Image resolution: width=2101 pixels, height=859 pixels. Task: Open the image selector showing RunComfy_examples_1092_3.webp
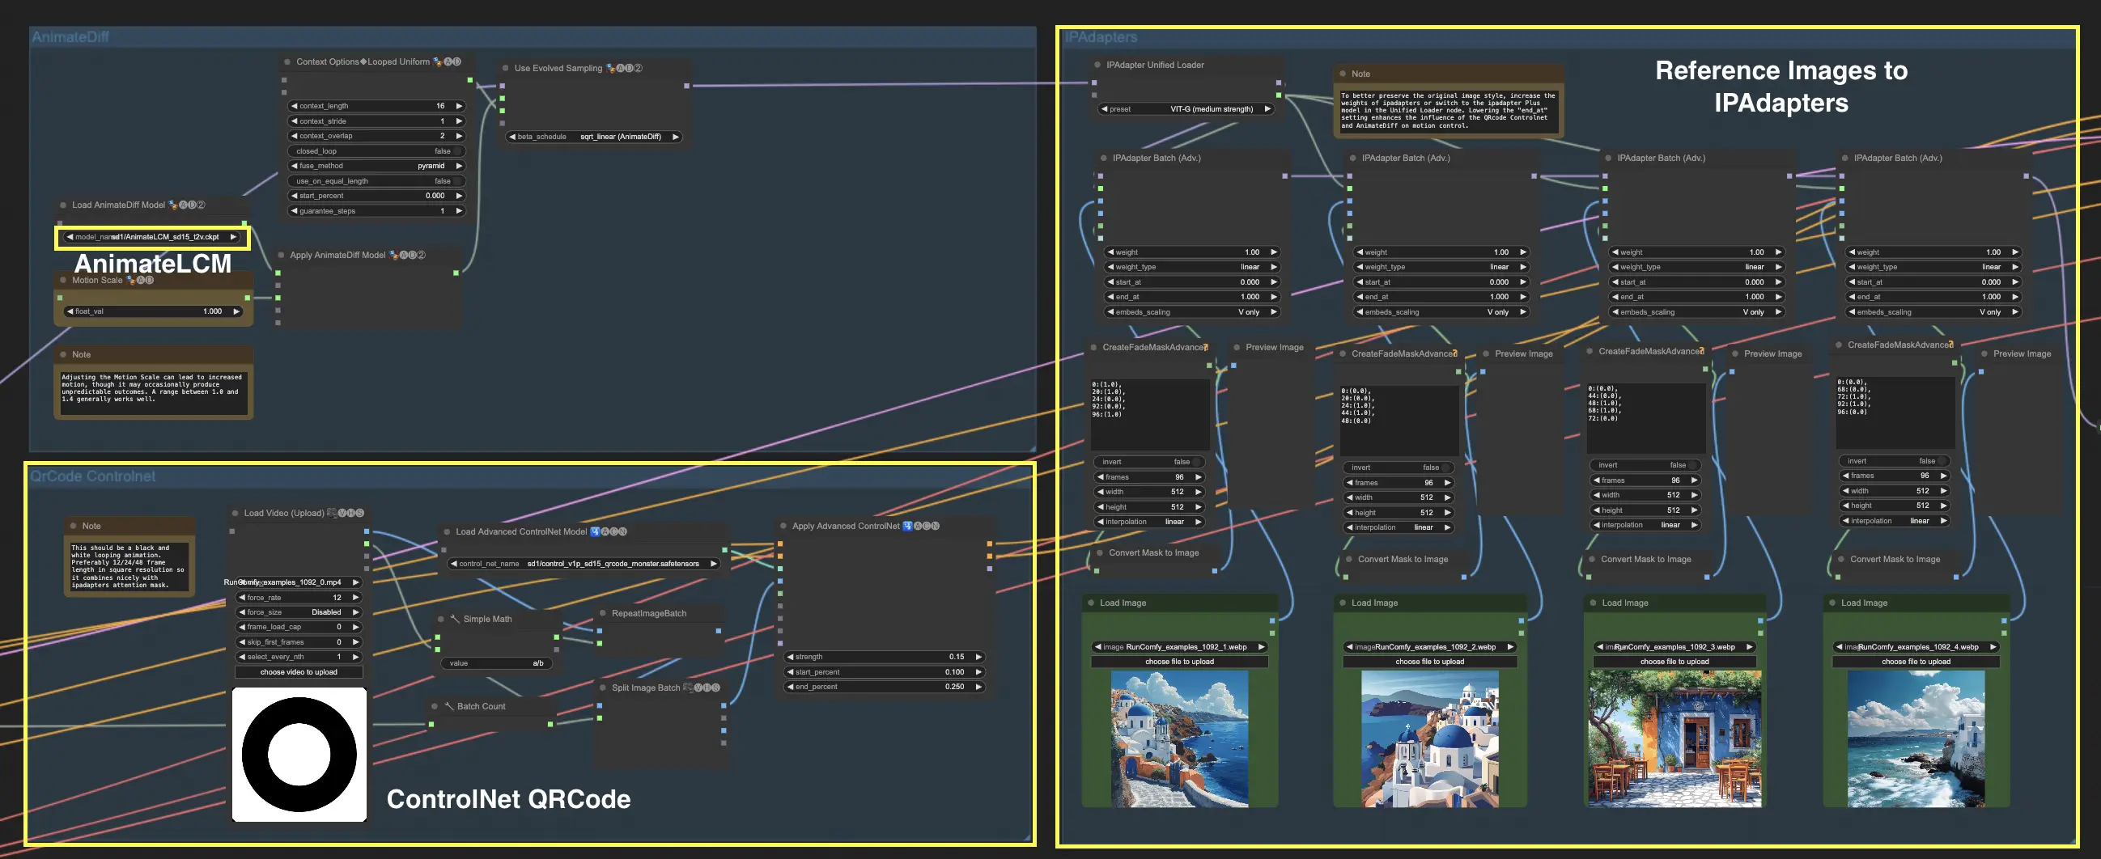click(x=1674, y=647)
